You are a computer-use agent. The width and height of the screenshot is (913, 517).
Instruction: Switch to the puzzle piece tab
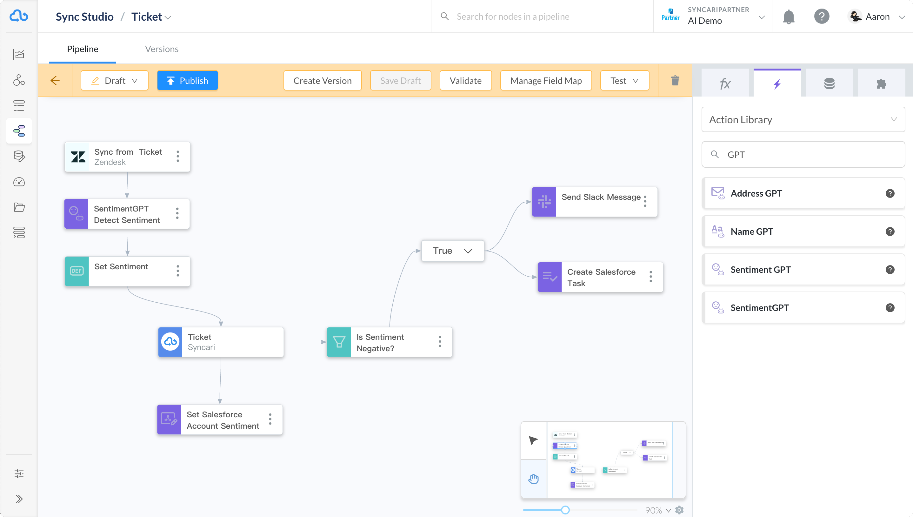pyautogui.click(x=881, y=84)
